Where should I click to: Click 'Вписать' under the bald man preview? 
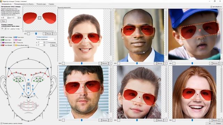(160, 63)
